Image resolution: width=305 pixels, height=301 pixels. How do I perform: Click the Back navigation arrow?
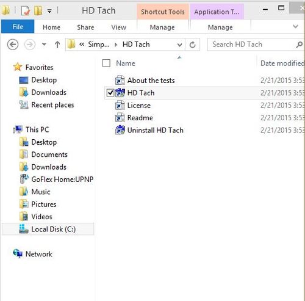point(13,45)
